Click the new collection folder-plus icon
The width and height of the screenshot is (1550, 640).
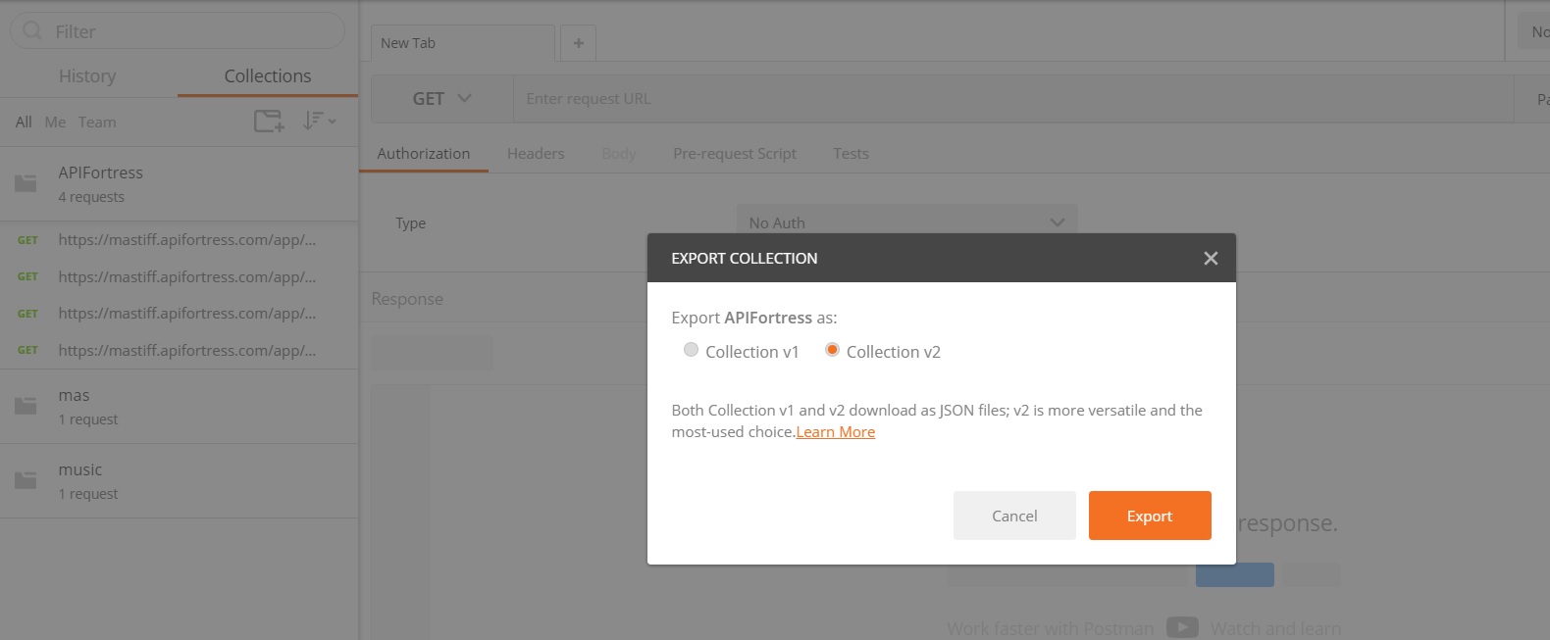[268, 122]
